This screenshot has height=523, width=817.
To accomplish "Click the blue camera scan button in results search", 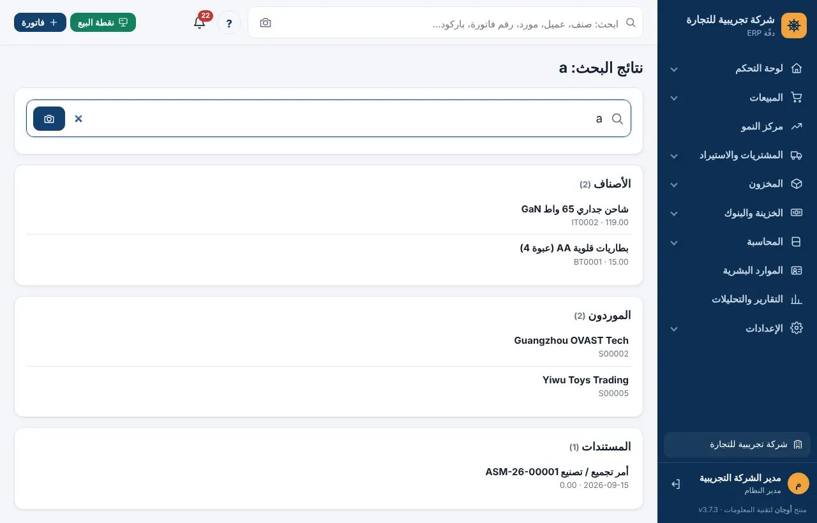I will click(x=49, y=119).
